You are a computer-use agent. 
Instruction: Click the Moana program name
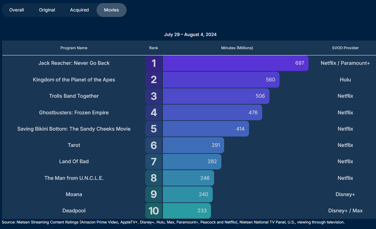pos(74,194)
